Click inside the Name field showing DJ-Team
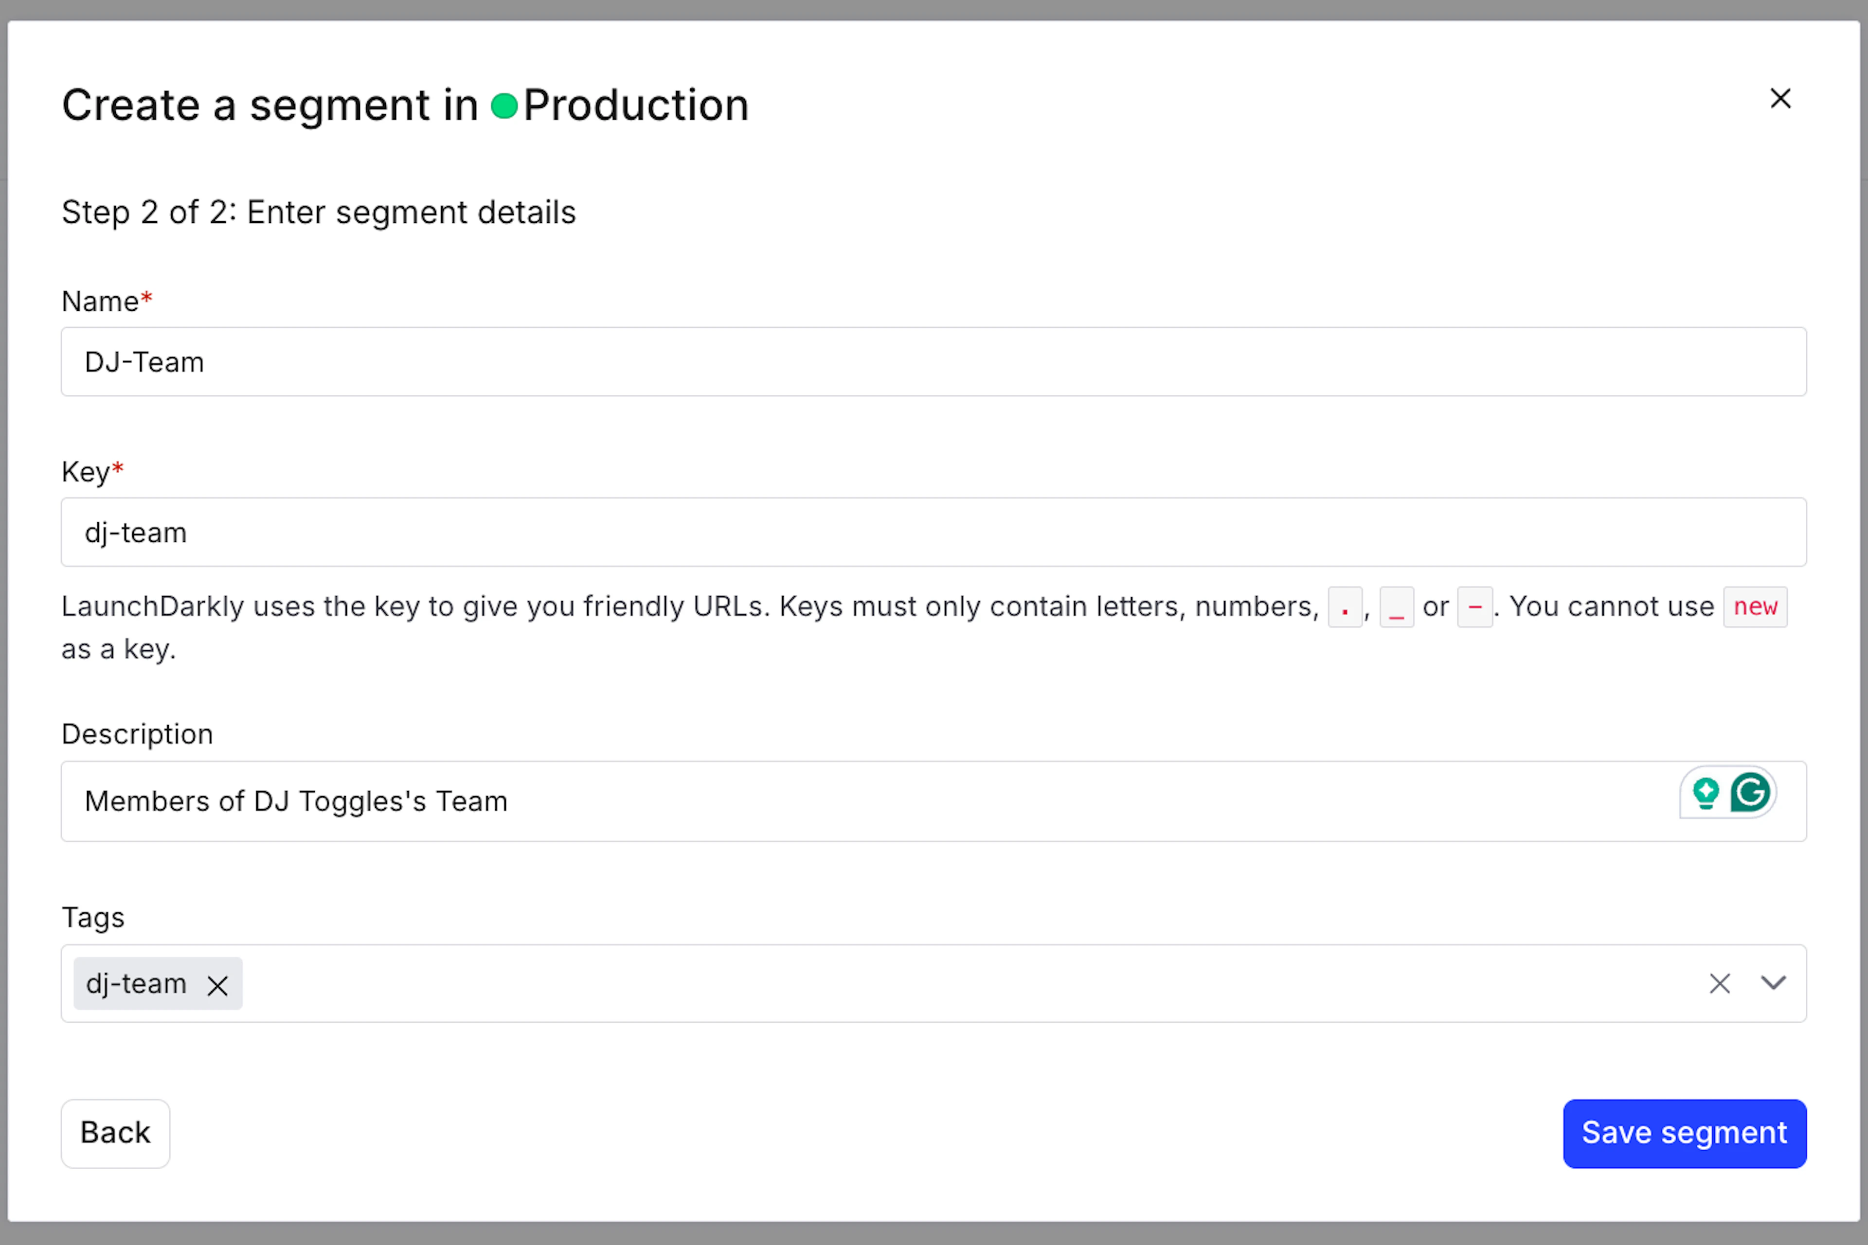1868x1245 pixels. click(x=933, y=361)
